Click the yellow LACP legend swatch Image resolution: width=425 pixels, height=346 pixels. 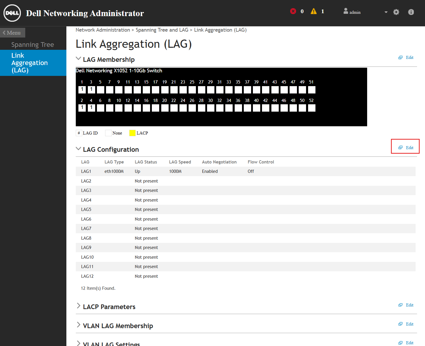pos(132,133)
